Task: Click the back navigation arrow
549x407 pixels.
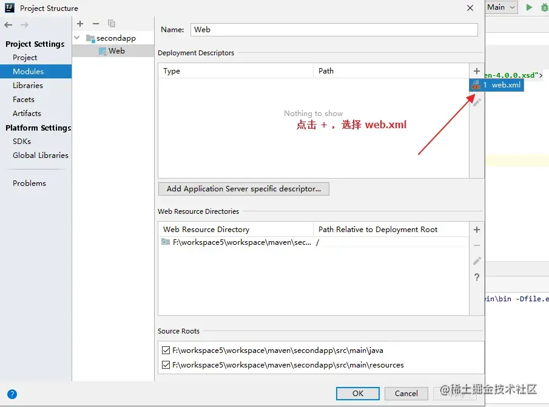Action: 8,24
